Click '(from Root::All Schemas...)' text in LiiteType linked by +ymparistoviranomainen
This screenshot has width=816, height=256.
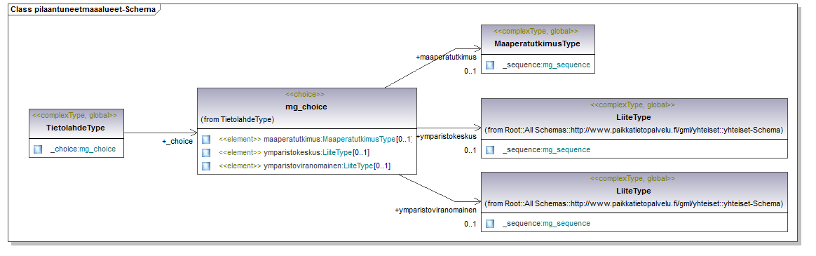click(x=634, y=203)
